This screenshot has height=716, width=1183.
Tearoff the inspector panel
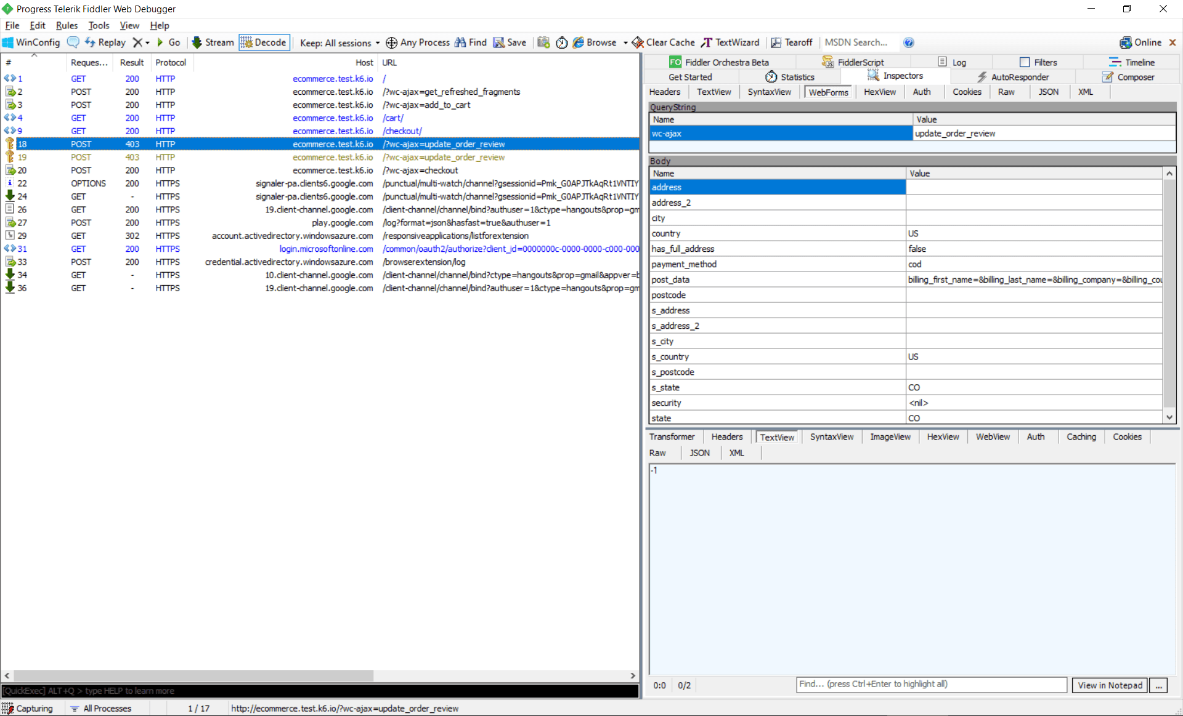(x=791, y=42)
